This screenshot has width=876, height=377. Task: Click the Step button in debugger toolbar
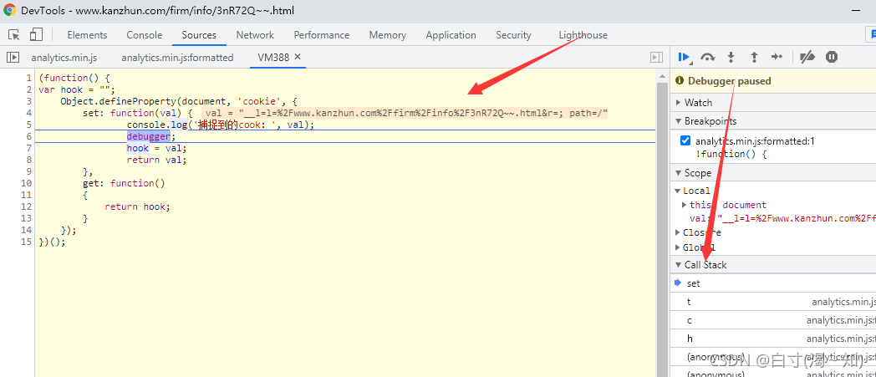tap(777, 57)
